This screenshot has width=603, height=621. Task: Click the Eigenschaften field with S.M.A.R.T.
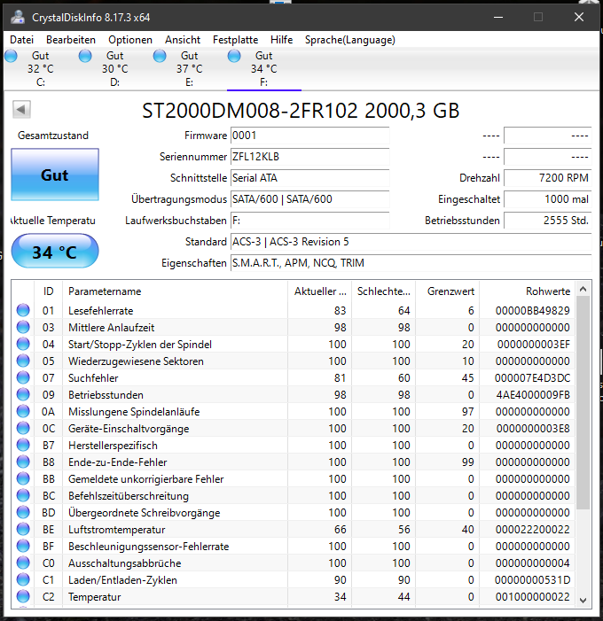click(x=411, y=263)
